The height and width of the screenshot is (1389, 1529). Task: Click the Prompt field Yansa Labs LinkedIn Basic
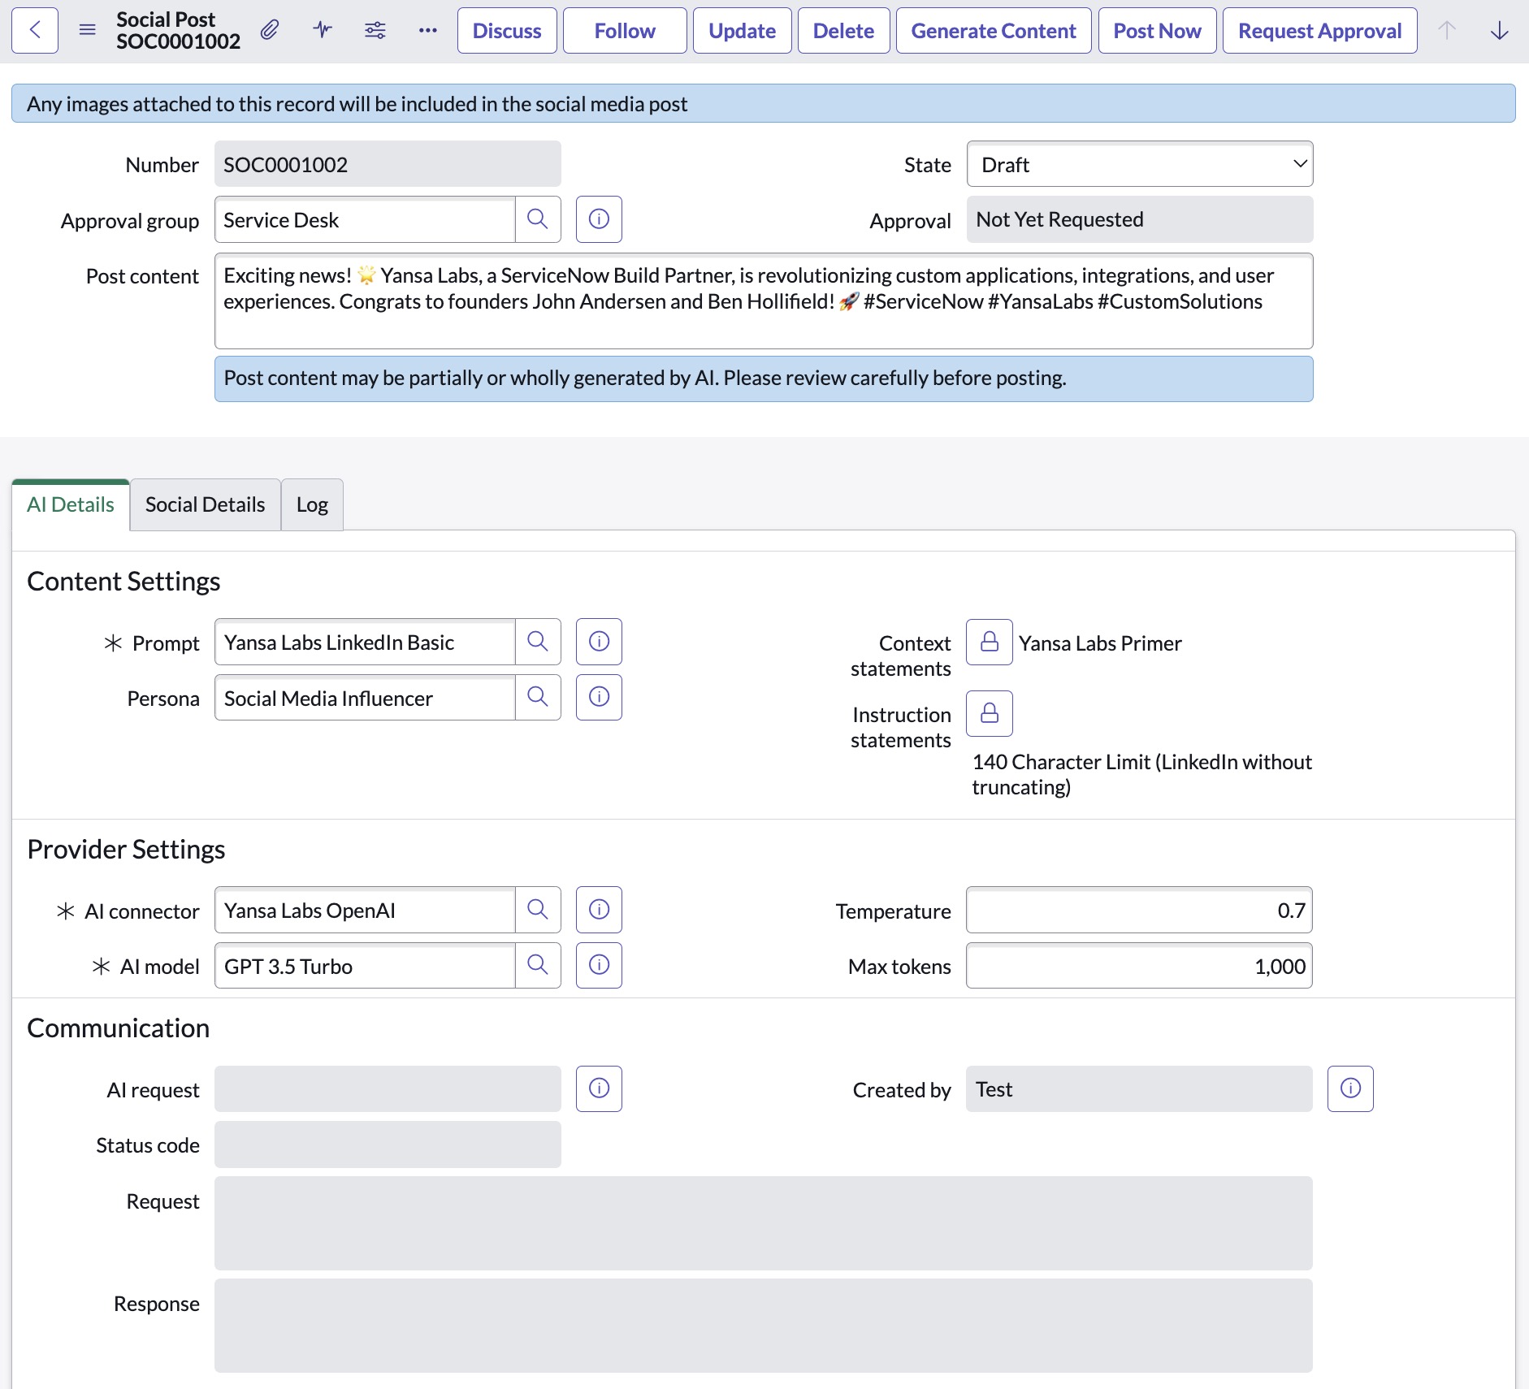coord(365,642)
